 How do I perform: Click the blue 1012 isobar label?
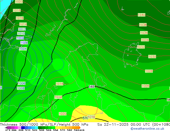click(22, 29)
